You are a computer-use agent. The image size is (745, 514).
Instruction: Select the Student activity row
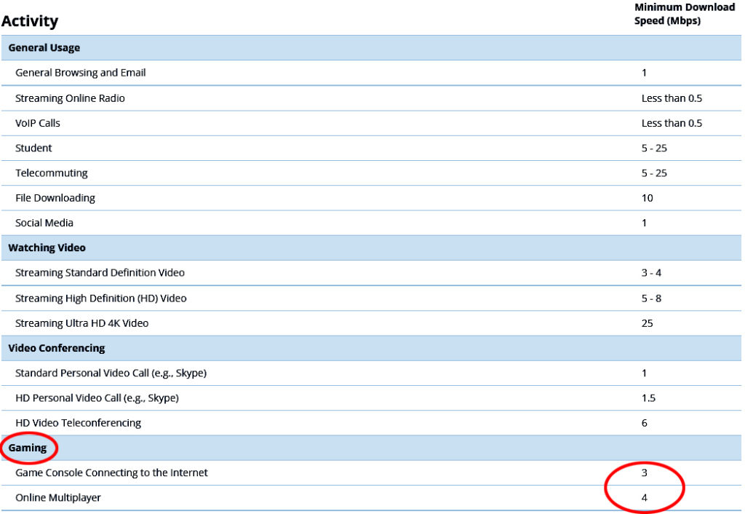[x=33, y=148]
